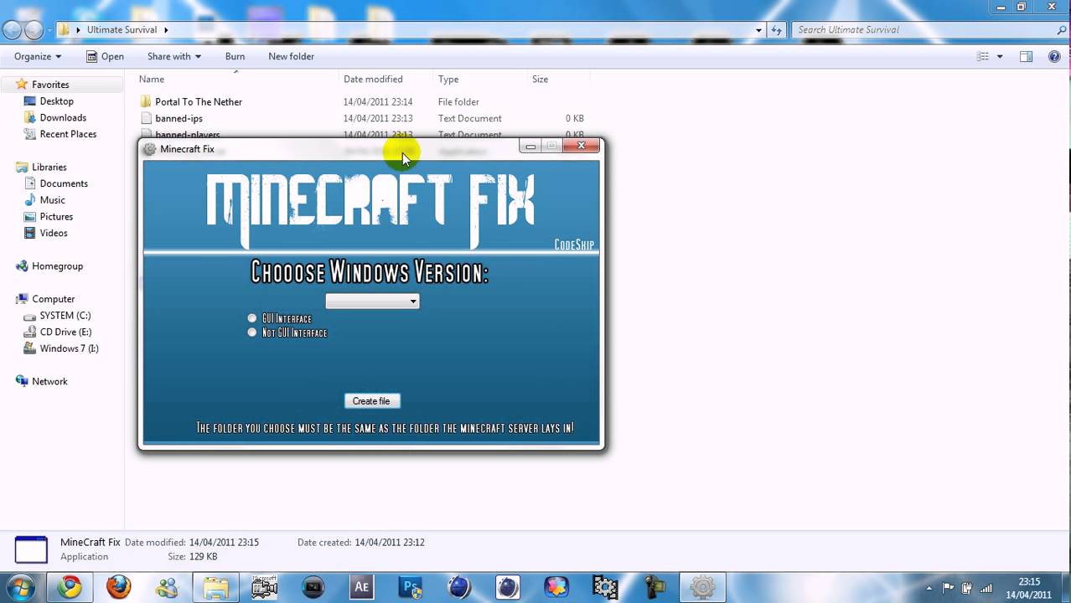1071x603 pixels.
Task: Open Google Chrome from the taskbar
Action: 70,587
